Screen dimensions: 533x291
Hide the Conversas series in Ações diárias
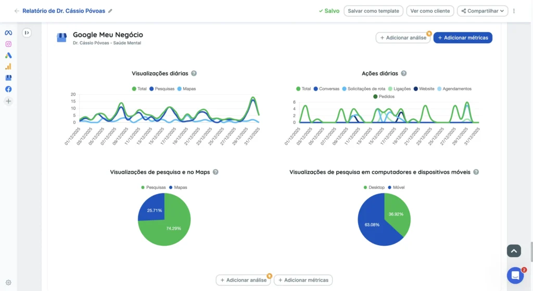point(326,89)
